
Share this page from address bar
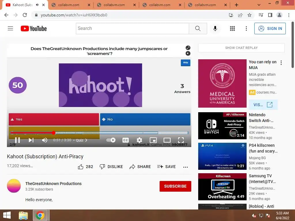240,15
